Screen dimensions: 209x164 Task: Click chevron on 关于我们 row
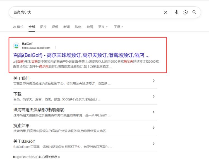153,81
